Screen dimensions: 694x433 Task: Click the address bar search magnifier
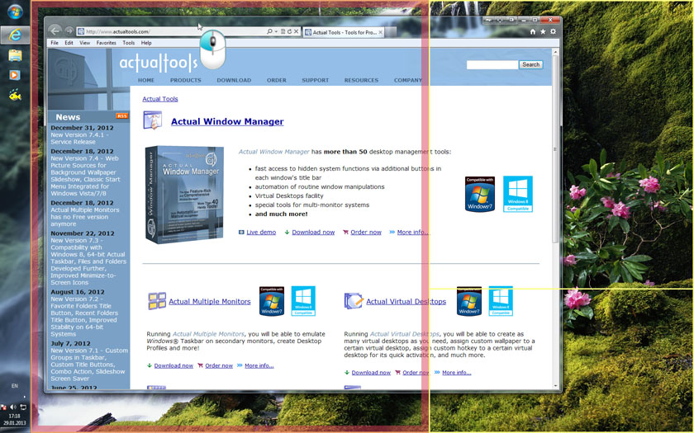pos(269,31)
